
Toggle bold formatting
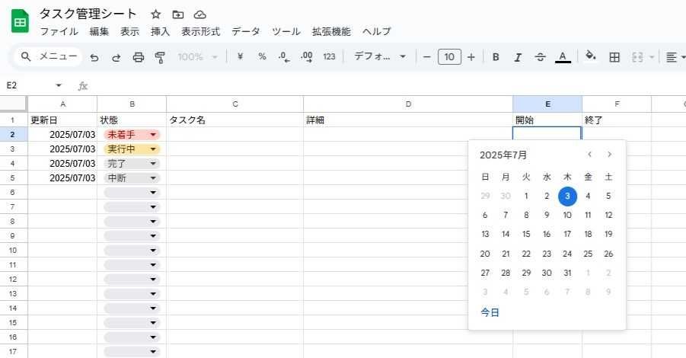pos(496,57)
